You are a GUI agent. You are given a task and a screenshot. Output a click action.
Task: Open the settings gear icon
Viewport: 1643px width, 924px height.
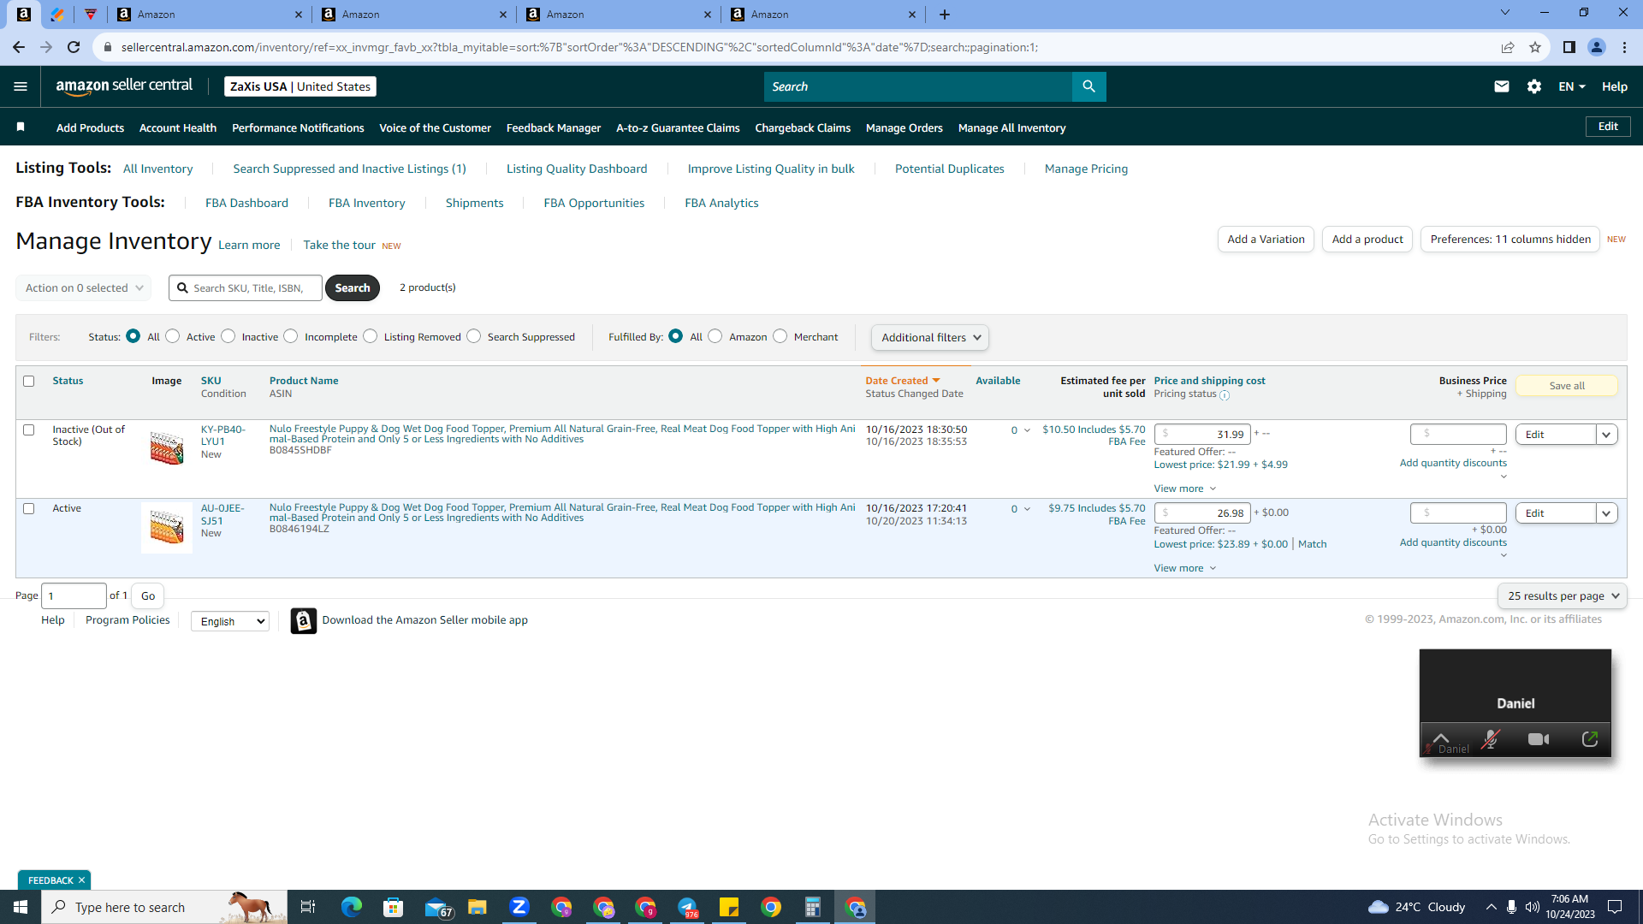pos(1534,86)
